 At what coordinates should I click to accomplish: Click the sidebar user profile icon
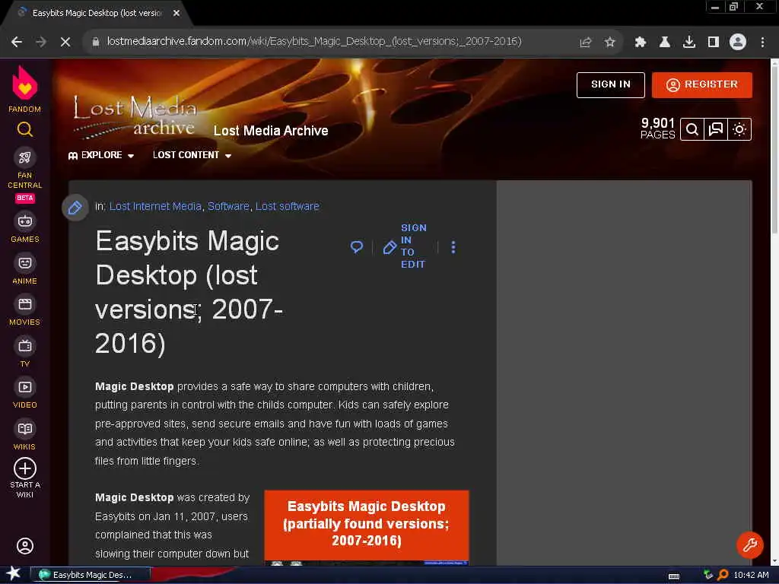[x=25, y=546]
